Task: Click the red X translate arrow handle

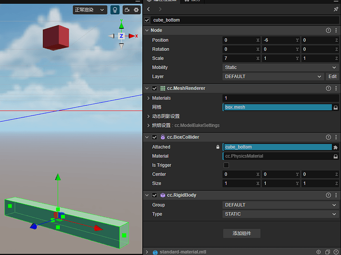Action: tap(99, 228)
